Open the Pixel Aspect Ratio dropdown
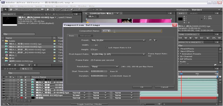The width and height of the screenshot is (223, 106). point(118,54)
